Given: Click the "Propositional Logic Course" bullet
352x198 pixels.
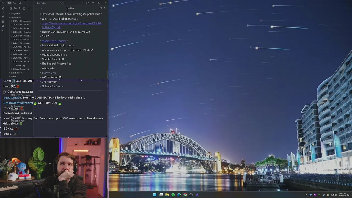Looking at the screenshot, I should click(x=58, y=45).
